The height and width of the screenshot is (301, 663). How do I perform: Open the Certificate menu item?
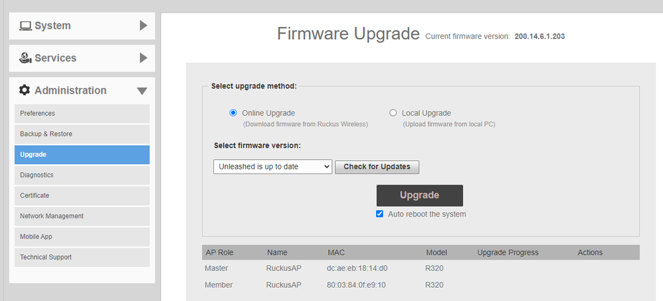[82, 196]
